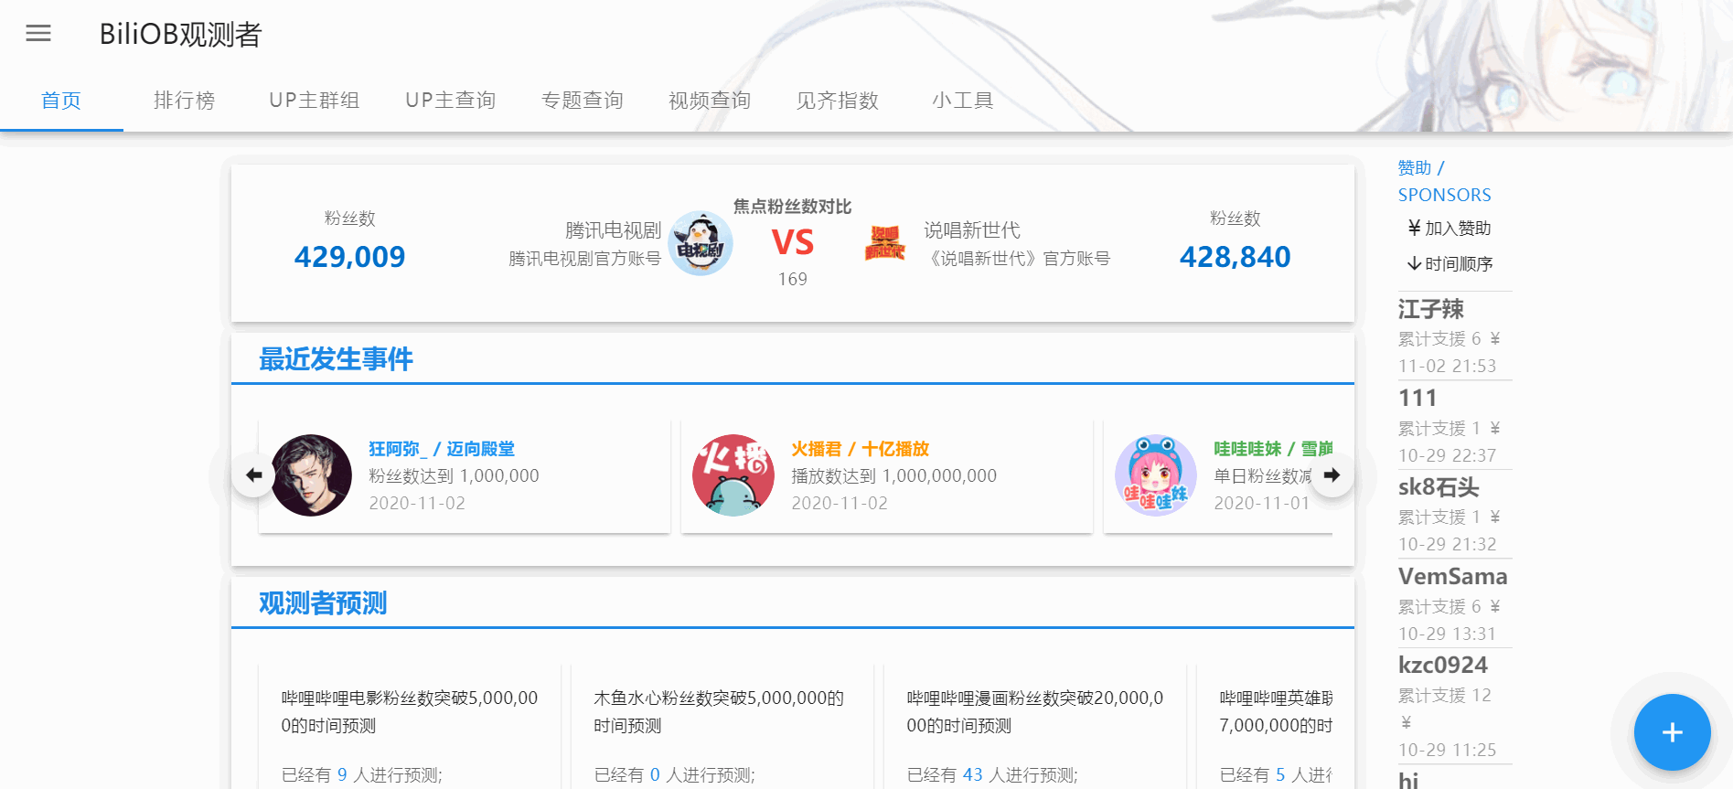The image size is (1733, 789).
Task: Open 小工具 tab
Action: pyautogui.click(x=963, y=101)
